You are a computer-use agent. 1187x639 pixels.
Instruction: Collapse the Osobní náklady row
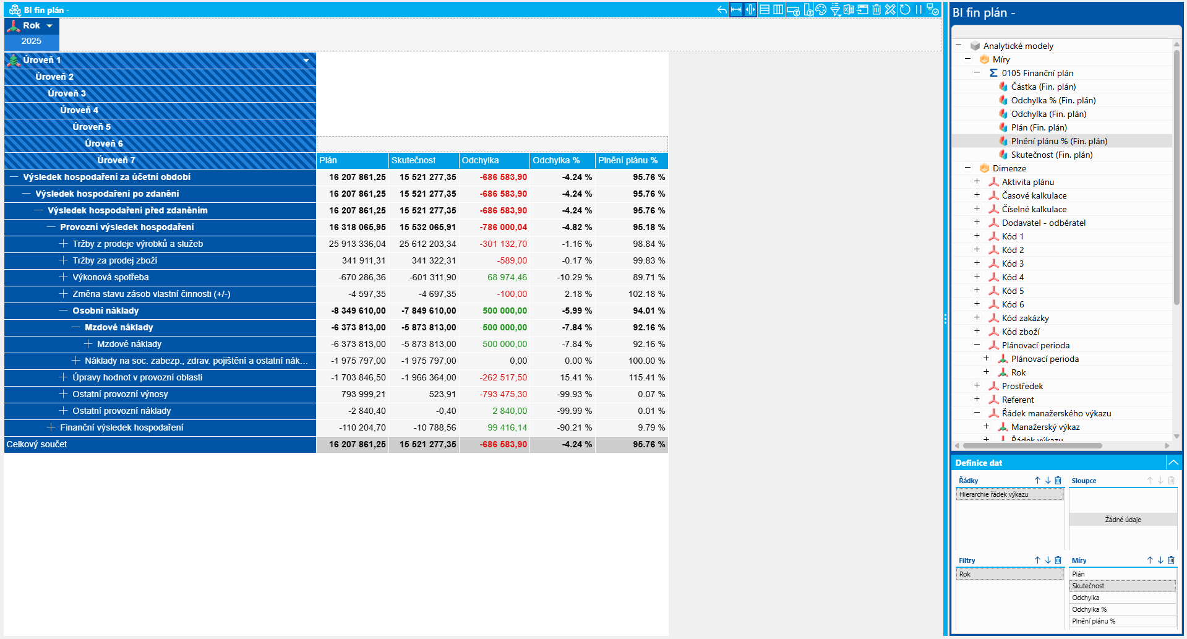(x=63, y=311)
